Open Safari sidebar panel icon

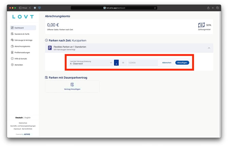(21, 7)
